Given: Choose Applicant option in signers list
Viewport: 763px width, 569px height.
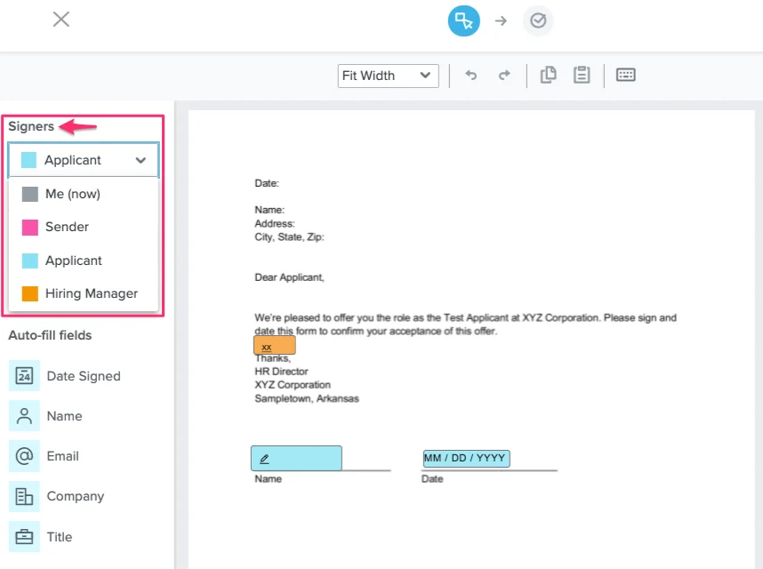Looking at the screenshot, I should pos(84,260).
